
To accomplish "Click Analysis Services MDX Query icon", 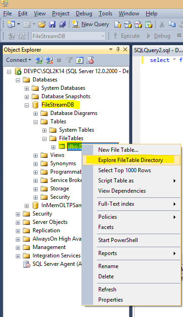I will [x=128, y=25].
